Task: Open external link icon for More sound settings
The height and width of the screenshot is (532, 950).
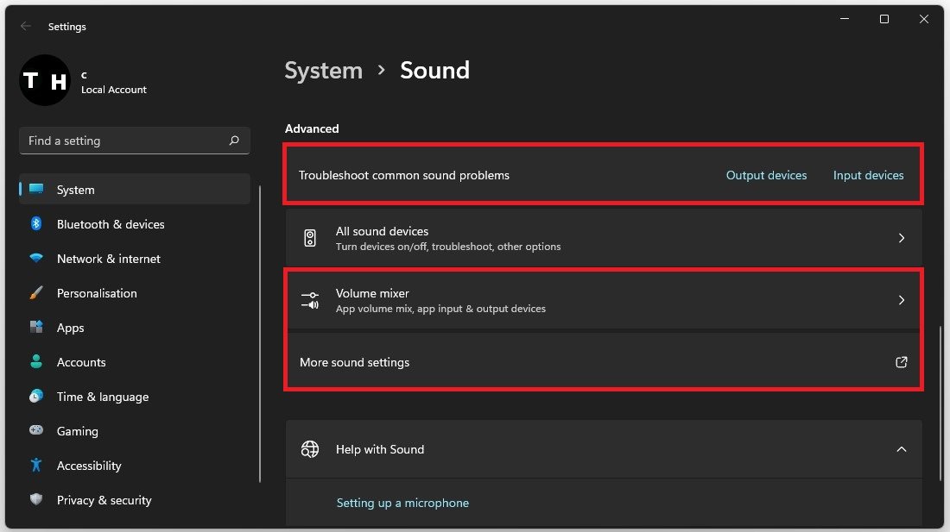Action: (x=901, y=362)
